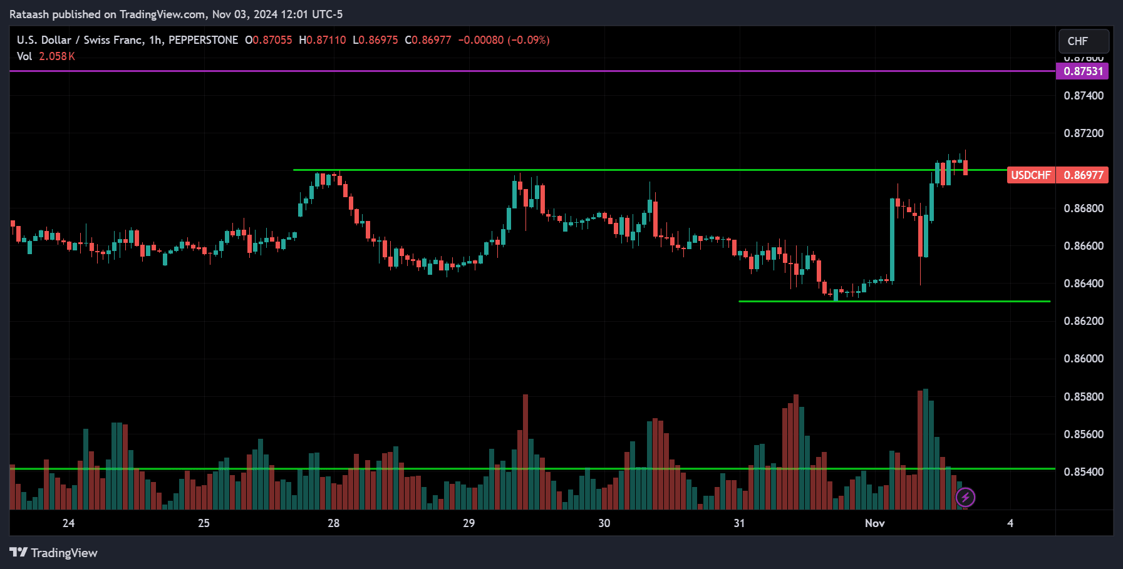Image resolution: width=1123 pixels, height=569 pixels.
Task: Click the O0.87055 open value
Action: pos(269,40)
